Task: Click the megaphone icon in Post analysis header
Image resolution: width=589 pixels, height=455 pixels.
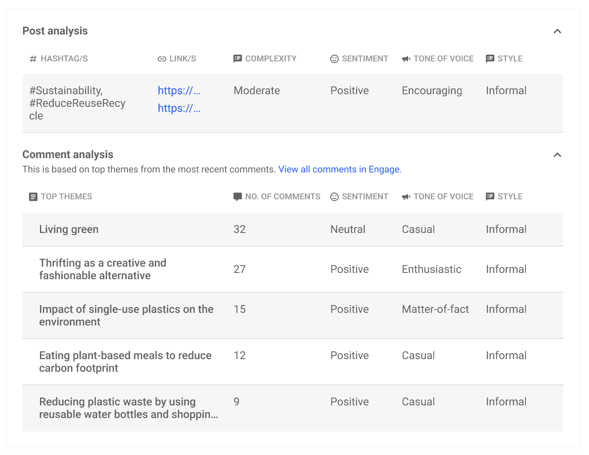Action: [406, 59]
